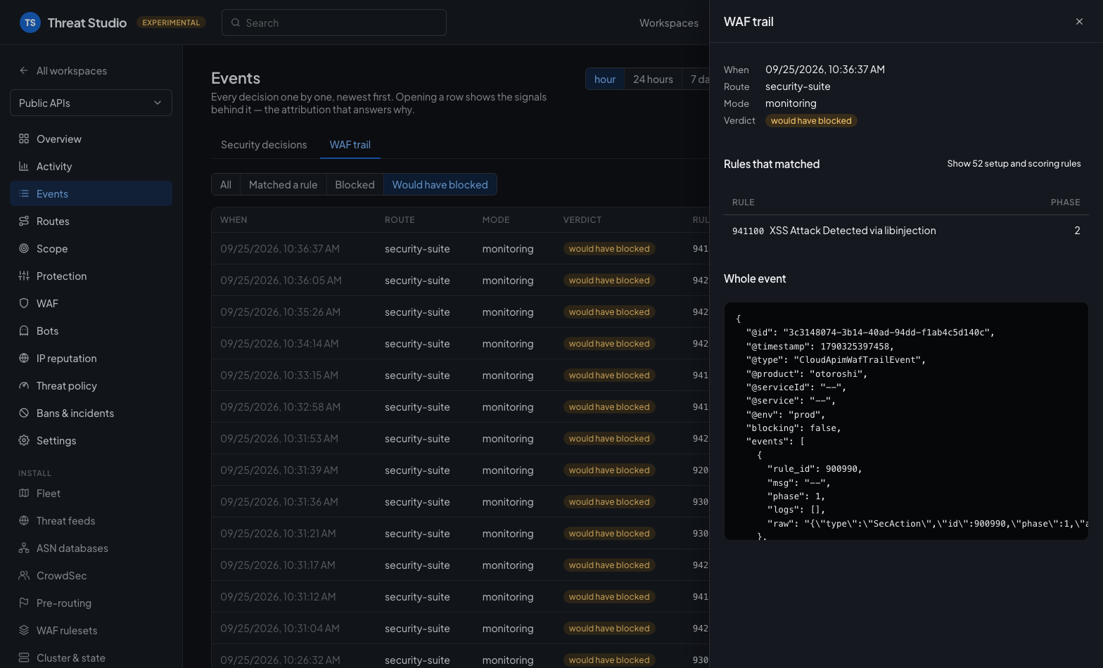Open the IP reputation globe icon
This screenshot has height=668, width=1103.
click(24, 358)
